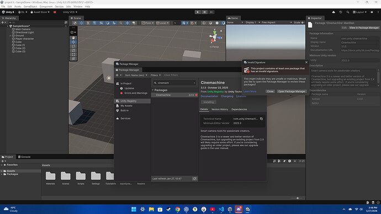Open File Explorer from the taskbar
This screenshot has width=381, height=214.
[x=151, y=209]
